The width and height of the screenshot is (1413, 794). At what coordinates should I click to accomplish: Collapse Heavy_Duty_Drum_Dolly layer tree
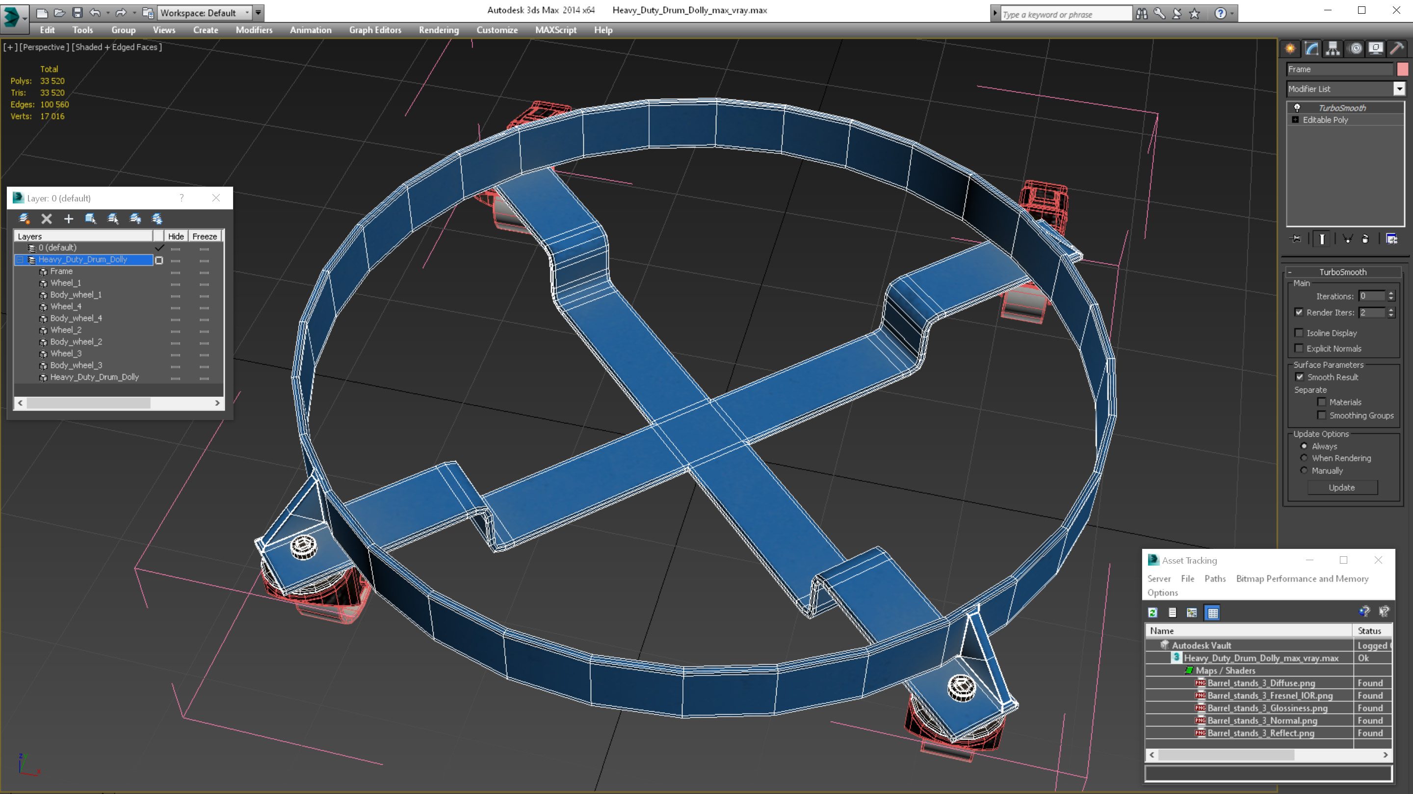[x=20, y=259]
